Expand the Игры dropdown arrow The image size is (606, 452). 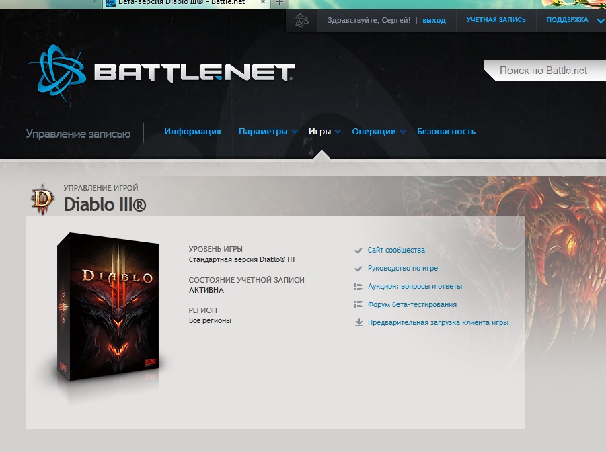click(338, 132)
